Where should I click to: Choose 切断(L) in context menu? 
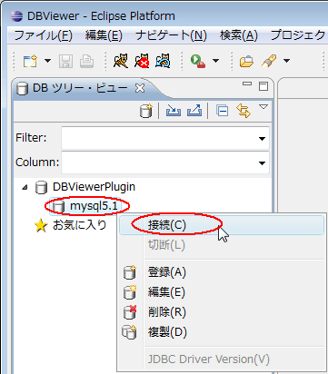(222, 245)
